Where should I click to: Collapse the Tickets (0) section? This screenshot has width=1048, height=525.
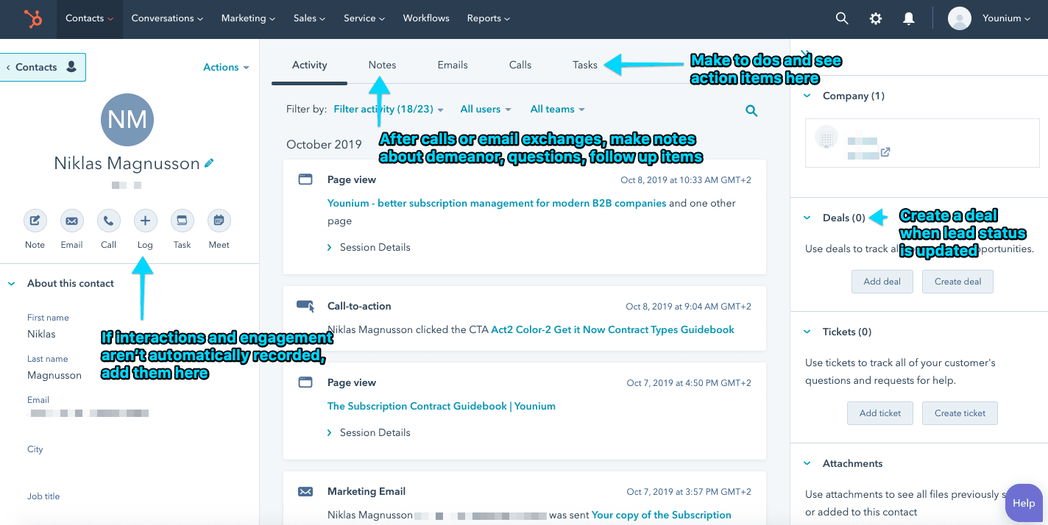point(807,332)
